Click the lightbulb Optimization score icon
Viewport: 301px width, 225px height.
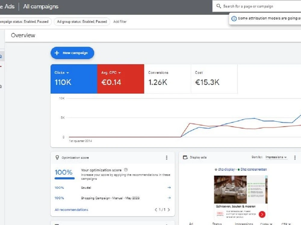point(57,157)
